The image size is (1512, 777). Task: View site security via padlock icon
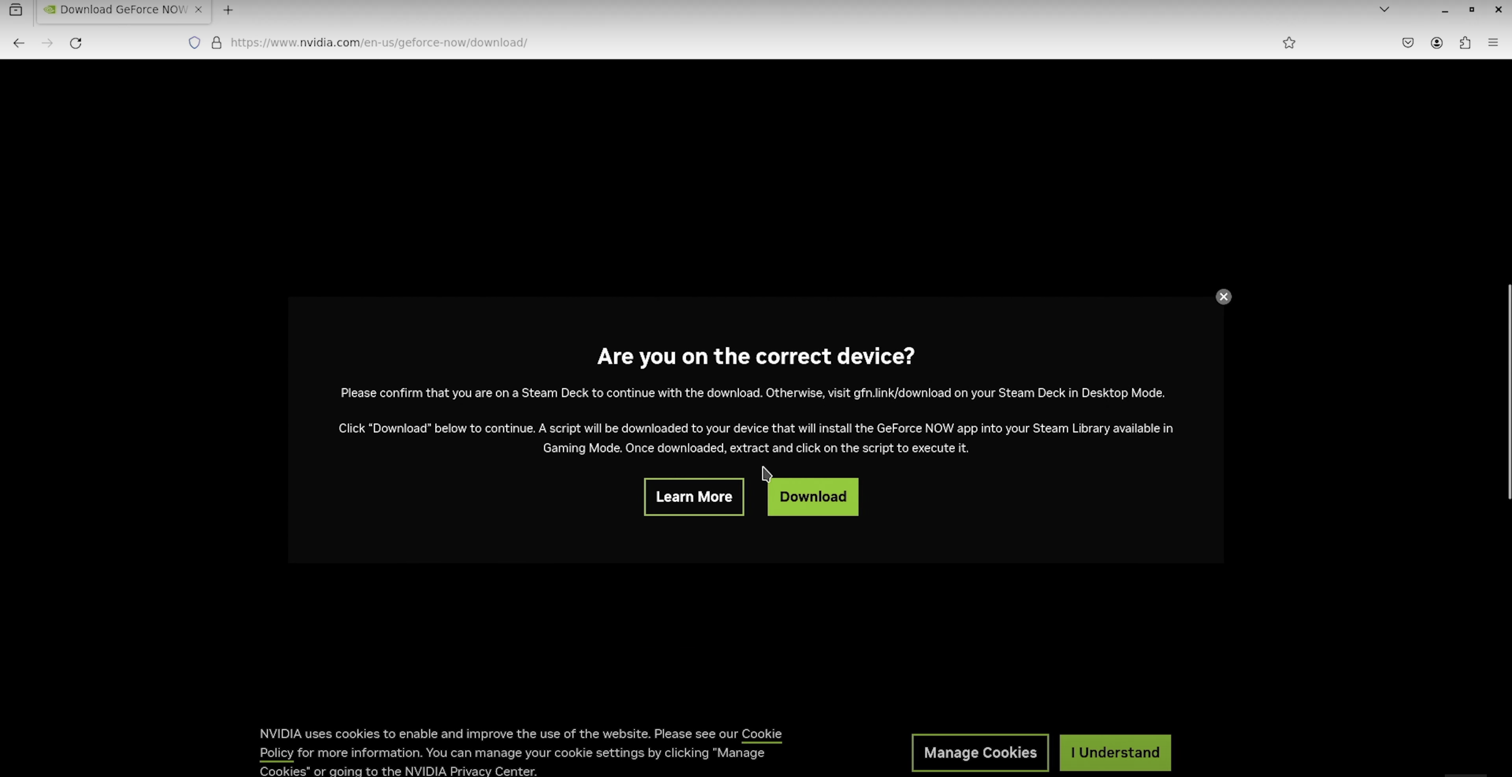(216, 42)
